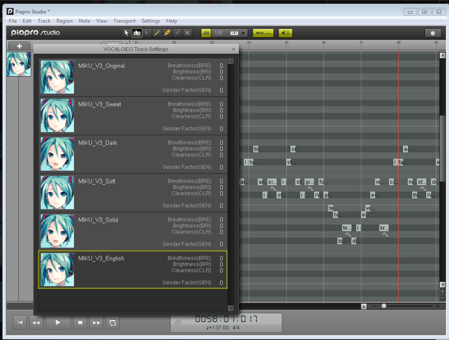Click the settings dialog scroll down arrow
This screenshot has height=340, width=449.
click(x=231, y=308)
